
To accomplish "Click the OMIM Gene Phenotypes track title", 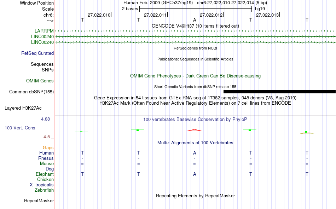I will click(x=195, y=76).
